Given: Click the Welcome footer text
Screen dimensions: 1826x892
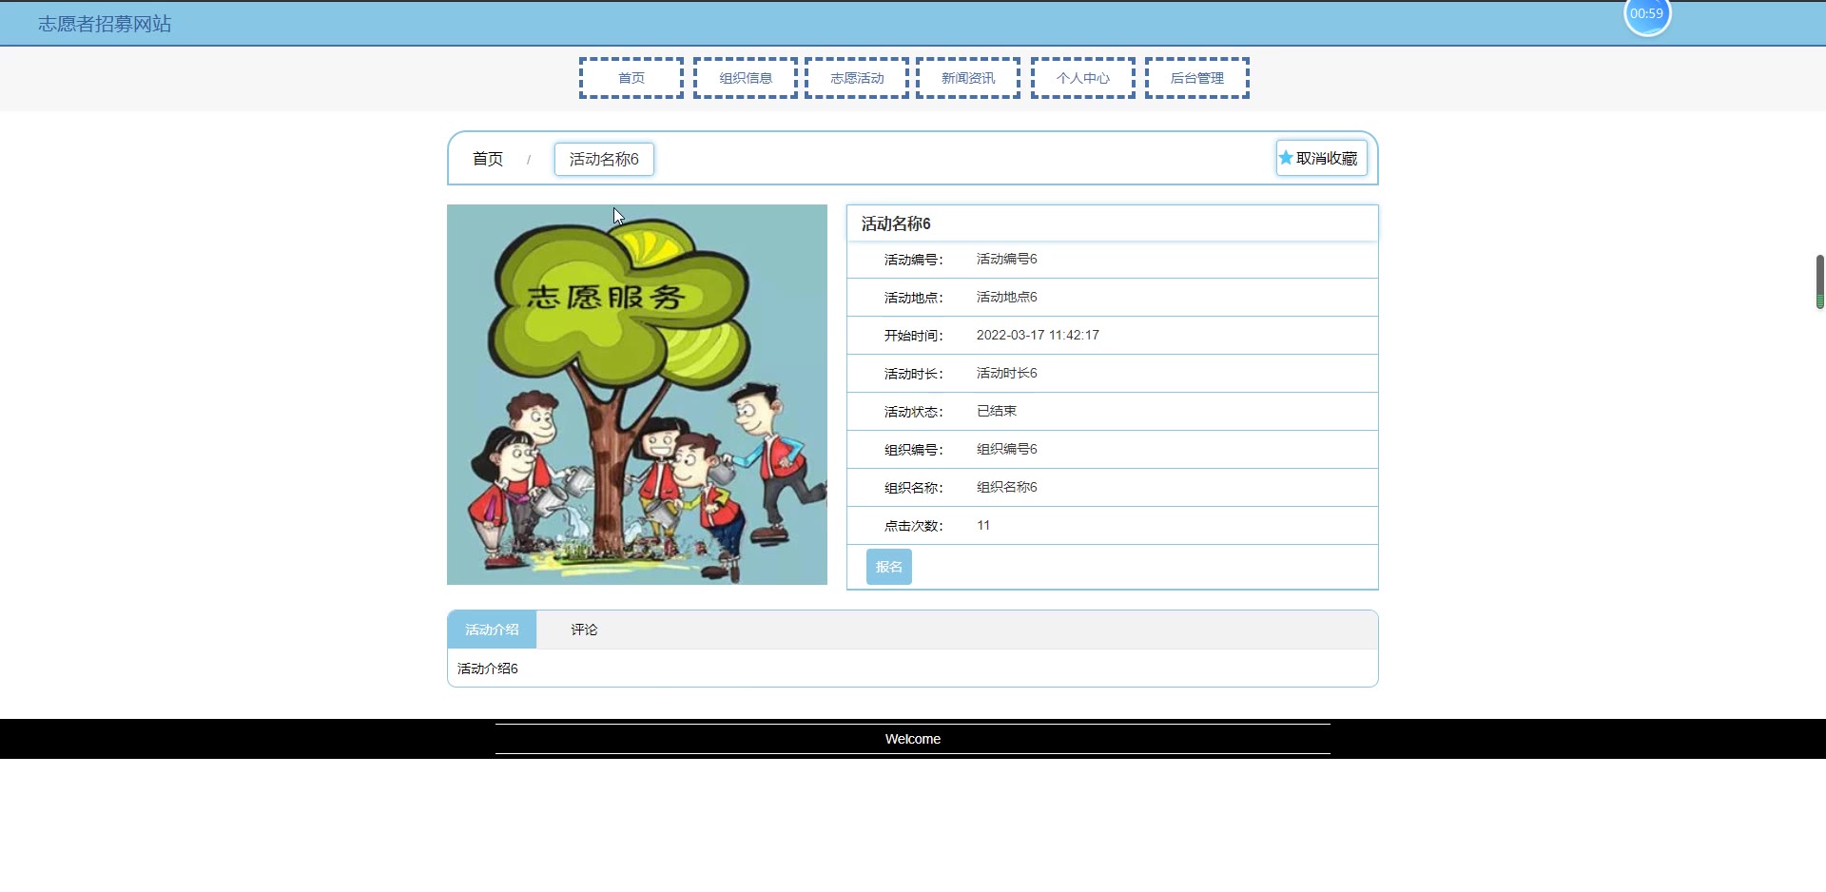Looking at the screenshot, I should click(x=913, y=739).
